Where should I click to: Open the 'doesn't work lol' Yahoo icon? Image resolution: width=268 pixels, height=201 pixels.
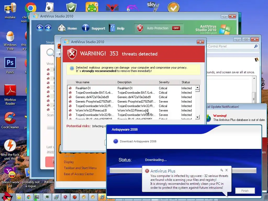coord(10,177)
